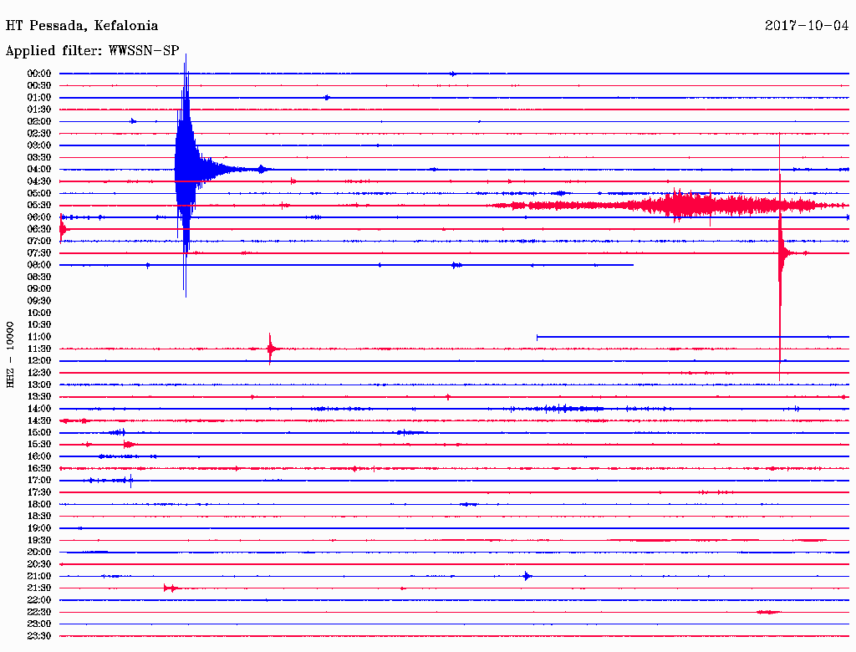This screenshot has height=652, width=856.
Task: Select the 10:30 time label
Action: [x=39, y=325]
